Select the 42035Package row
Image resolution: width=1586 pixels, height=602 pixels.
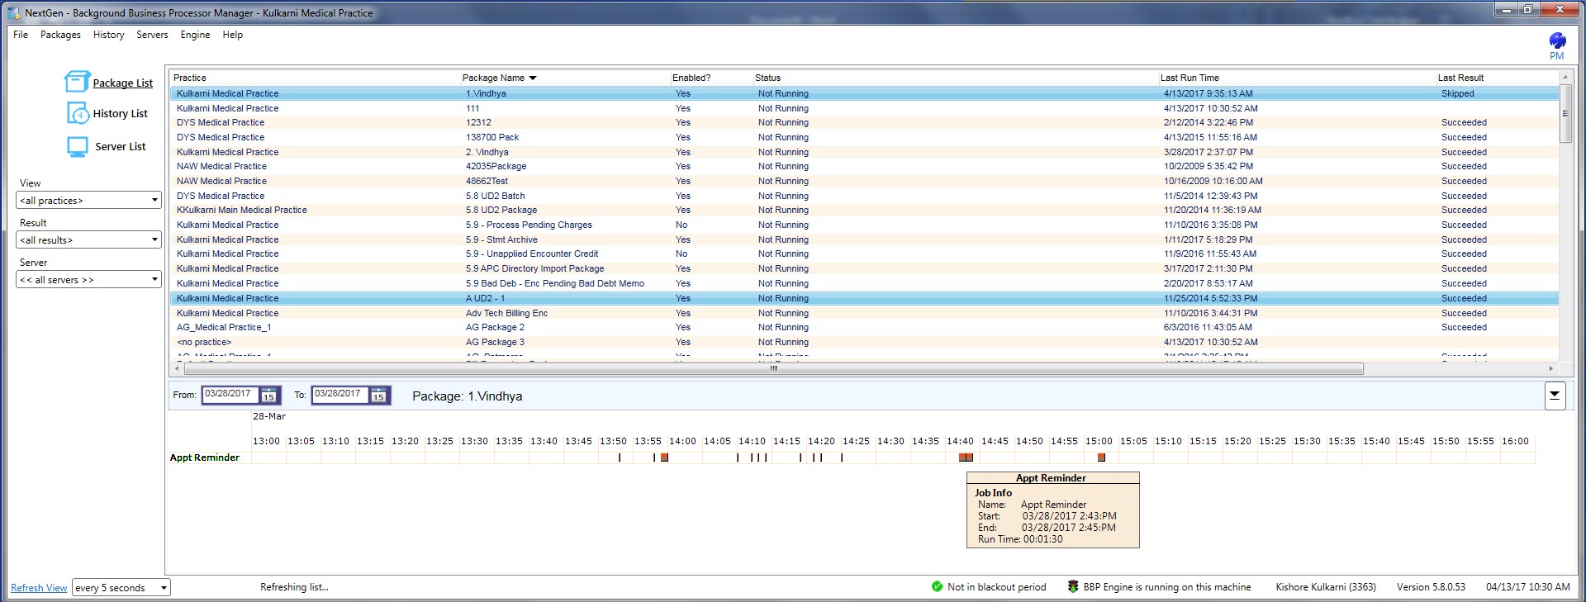[864, 166]
